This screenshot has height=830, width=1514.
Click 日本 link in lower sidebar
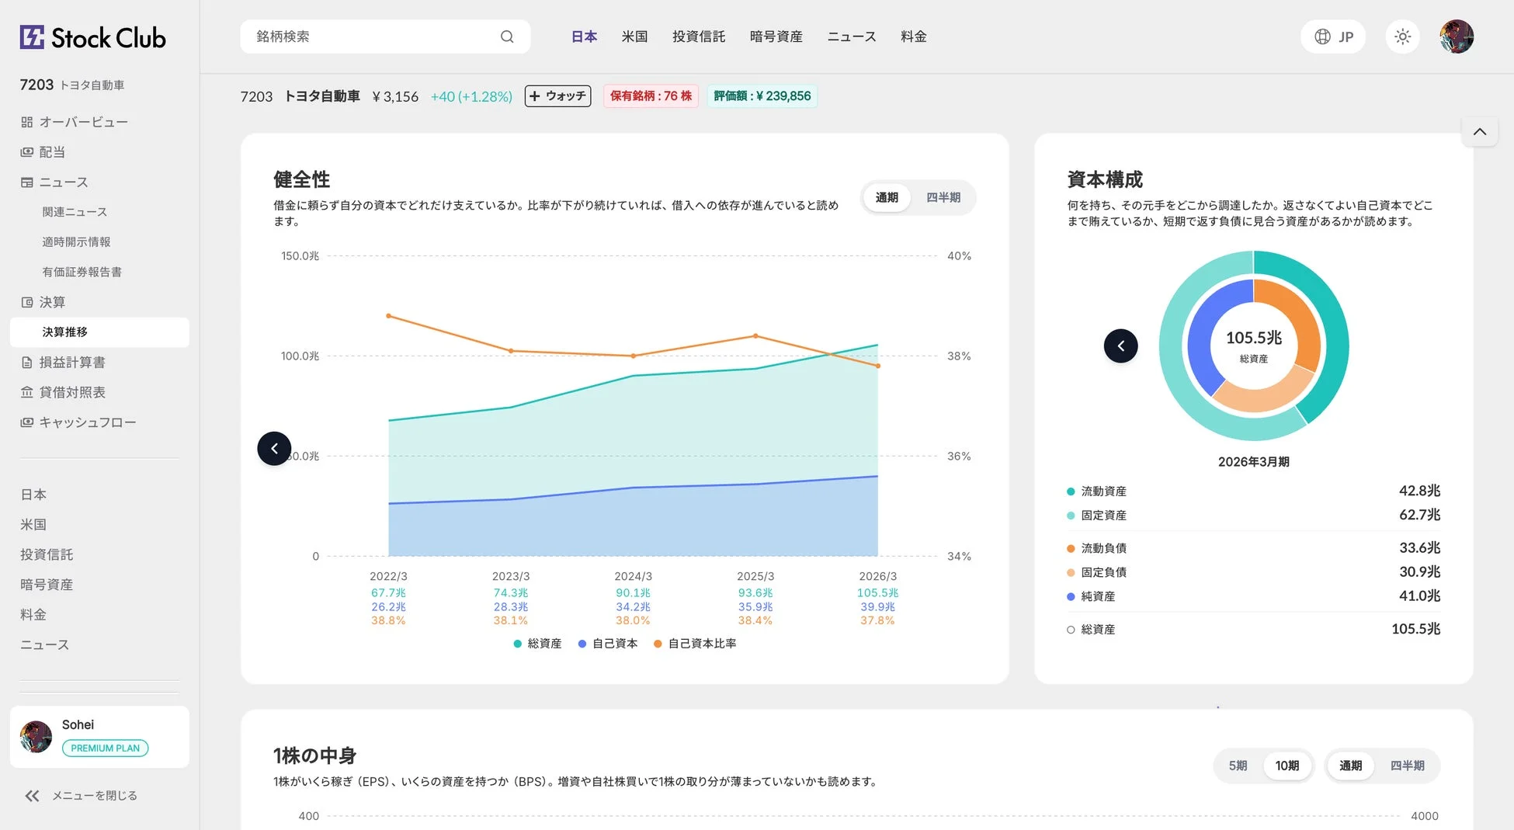coord(33,495)
